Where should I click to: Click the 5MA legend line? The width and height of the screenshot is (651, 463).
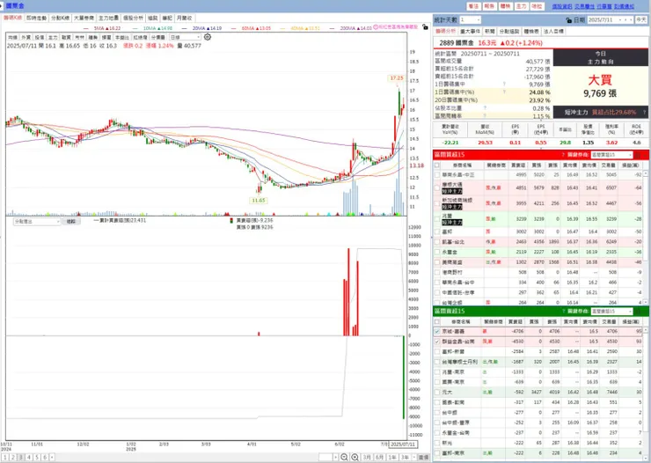pyautogui.click(x=102, y=28)
